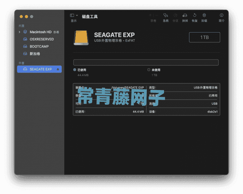243x194 pixels.
Task: Click the USB 外置物理宗卷 • ExFAT subtitle
Action: pyautogui.click(x=114, y=41)
